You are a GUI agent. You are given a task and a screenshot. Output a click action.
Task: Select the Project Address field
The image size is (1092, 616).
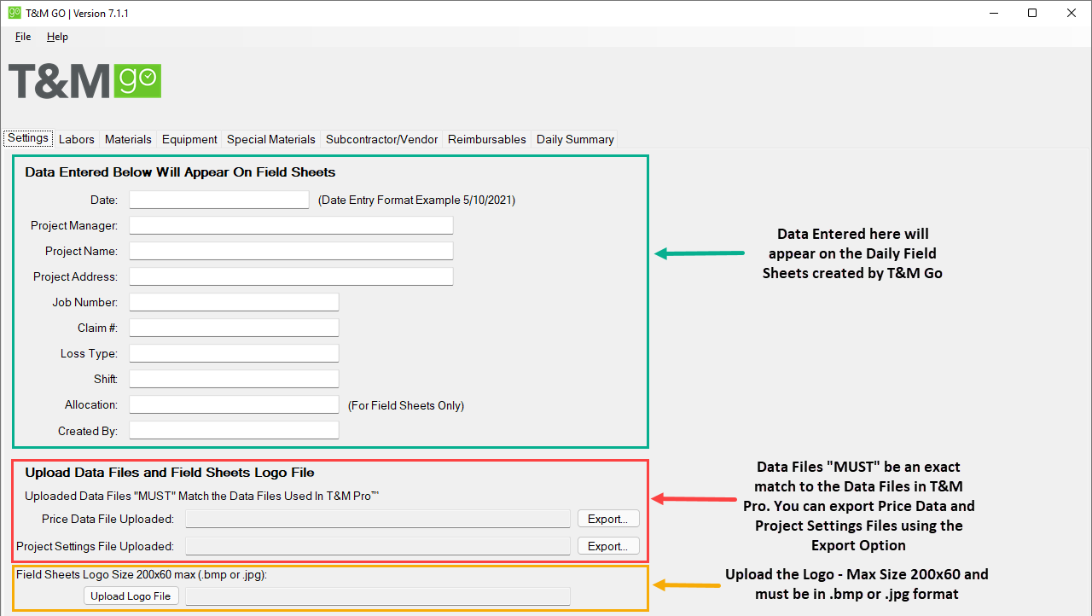point(291,276)
